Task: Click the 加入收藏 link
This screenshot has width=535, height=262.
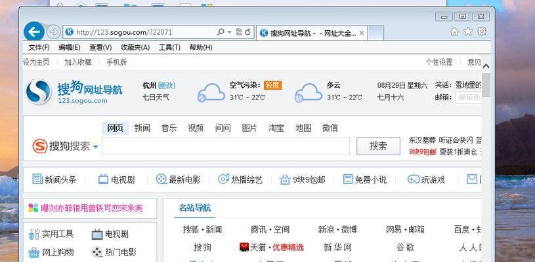Action: click(x=78, y=62)
